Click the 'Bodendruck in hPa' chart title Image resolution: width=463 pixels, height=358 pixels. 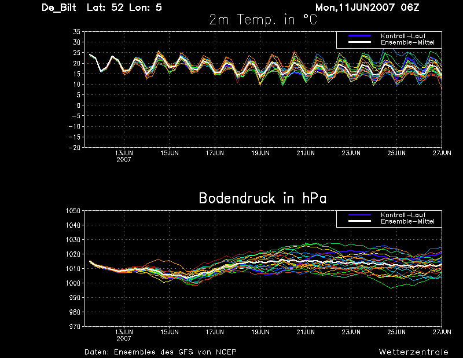(x=262, y=198)
